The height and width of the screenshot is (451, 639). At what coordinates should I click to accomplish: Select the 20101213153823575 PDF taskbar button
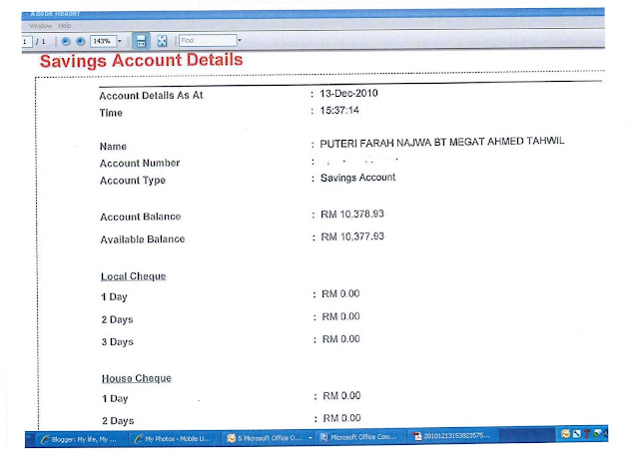(x=451, y=436)
